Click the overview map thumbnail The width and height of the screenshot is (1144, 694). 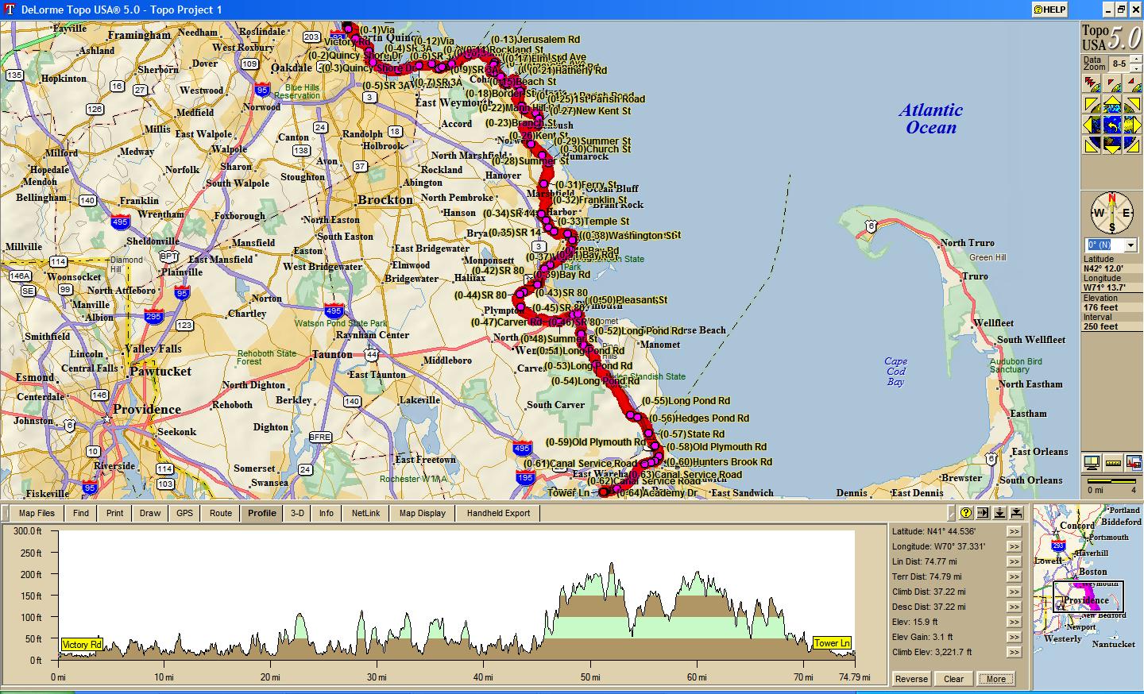tap(1088, 598)
